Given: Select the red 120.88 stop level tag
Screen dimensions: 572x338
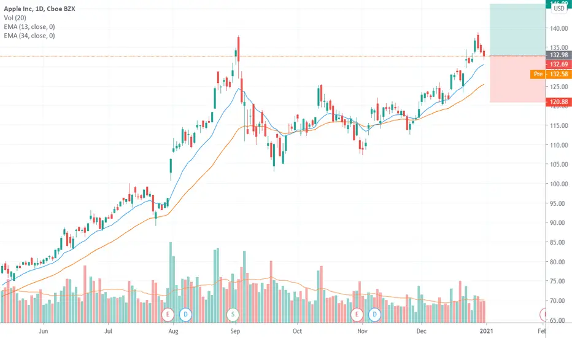Looking at the screenshot, I should pyautogui.click(x=558, y=102).
